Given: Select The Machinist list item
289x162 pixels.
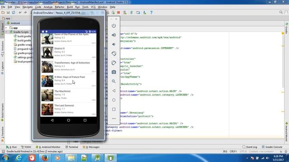Looking at the screenshot, I should [68, 95].
